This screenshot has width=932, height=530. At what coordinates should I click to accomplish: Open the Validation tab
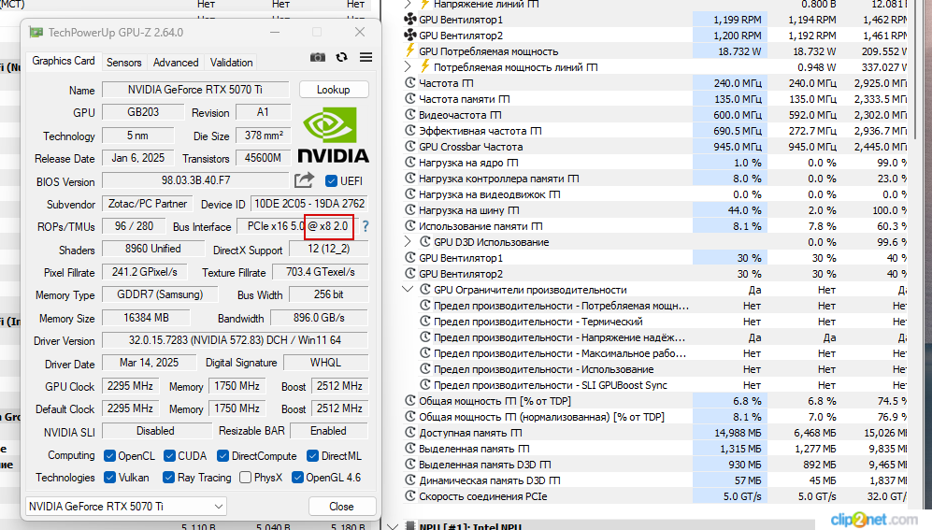coord(231,63)
